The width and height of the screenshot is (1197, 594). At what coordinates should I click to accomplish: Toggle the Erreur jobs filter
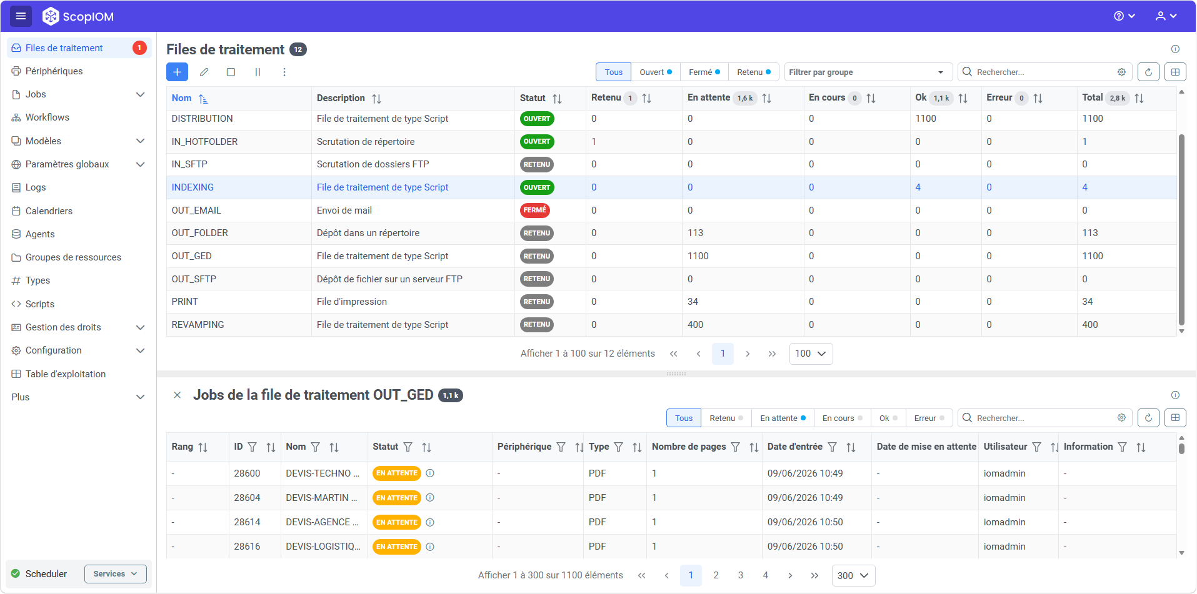929,418
